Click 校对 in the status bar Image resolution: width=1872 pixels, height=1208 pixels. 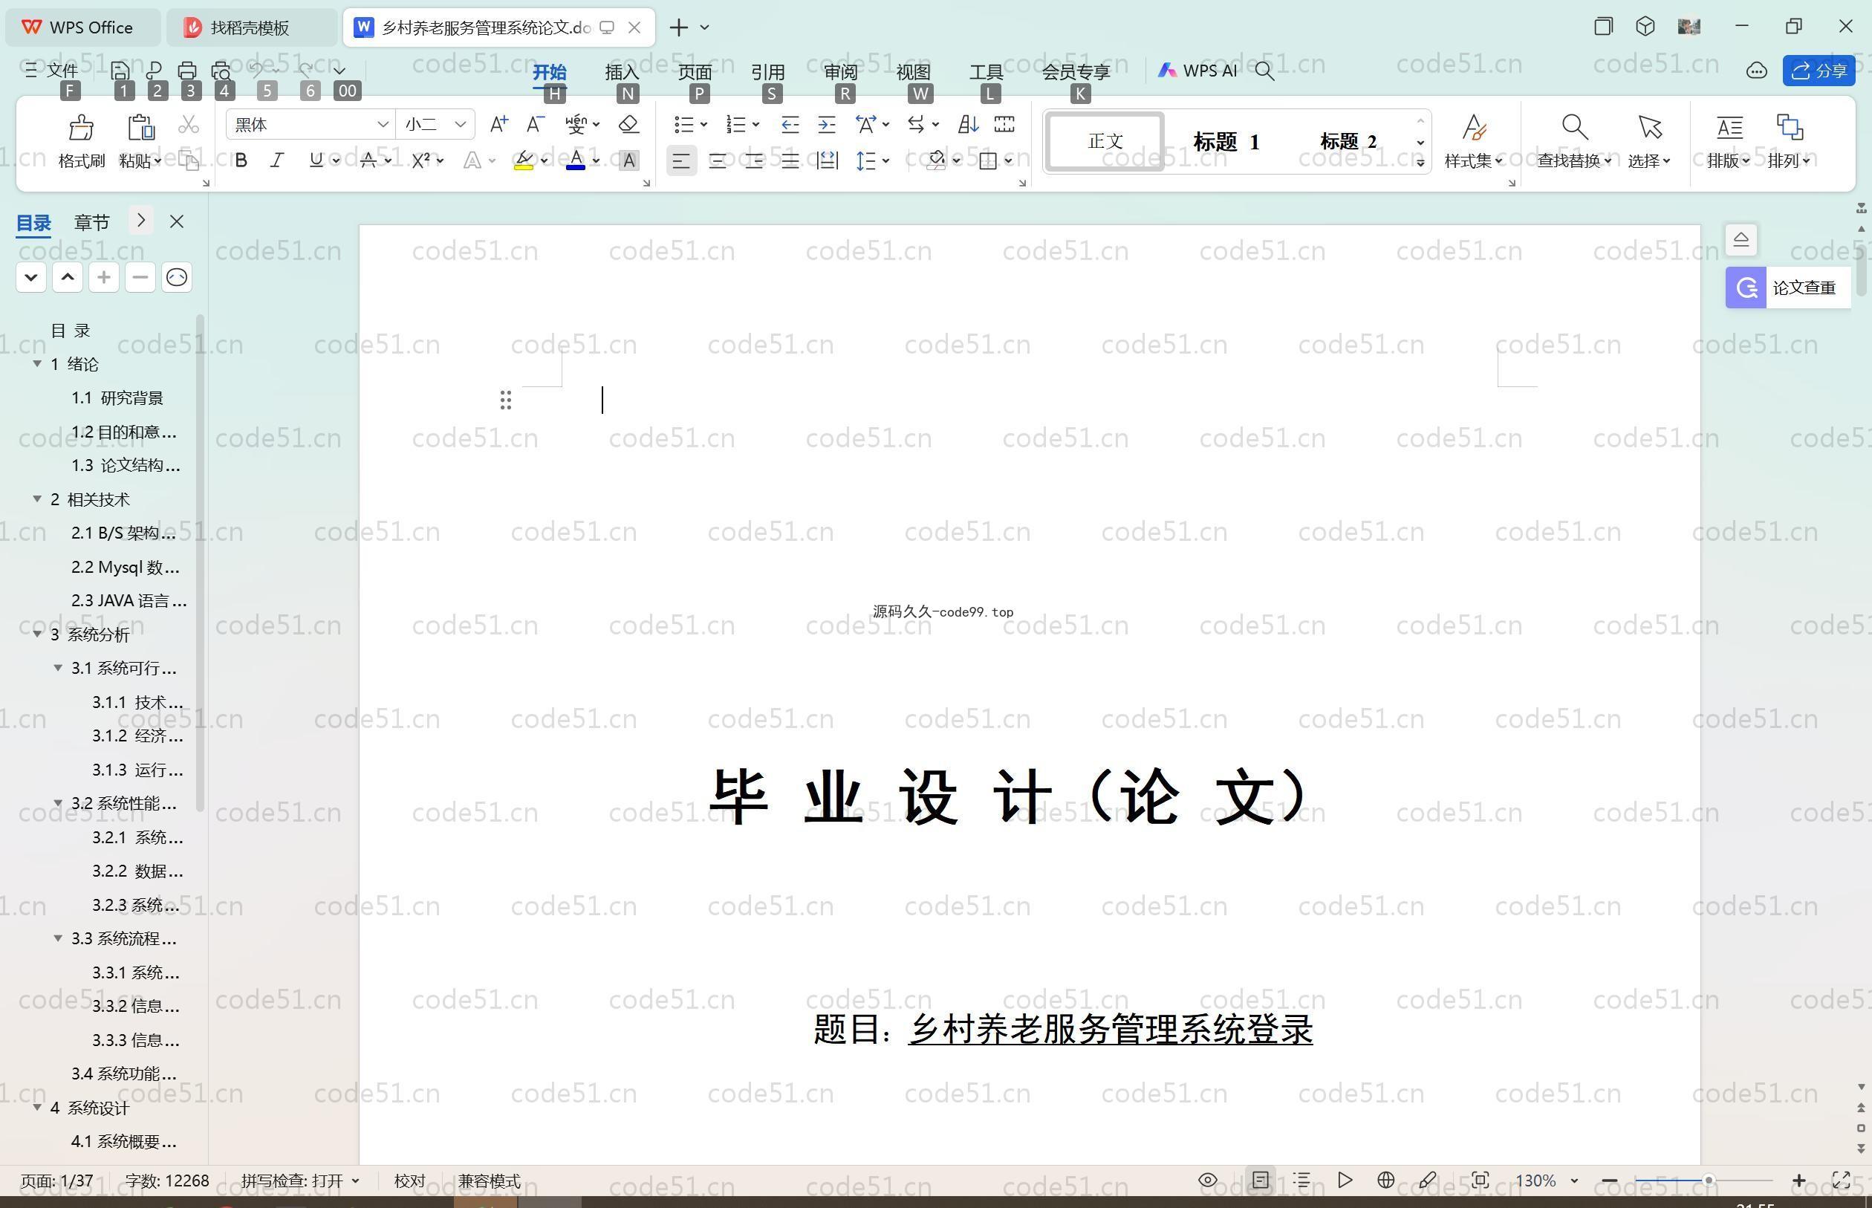(x=409, y=1181)
